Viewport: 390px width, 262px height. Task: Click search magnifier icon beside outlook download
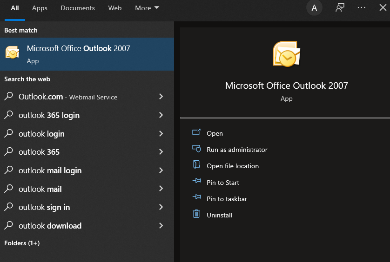pyautogui.click(x=8, y=225)
